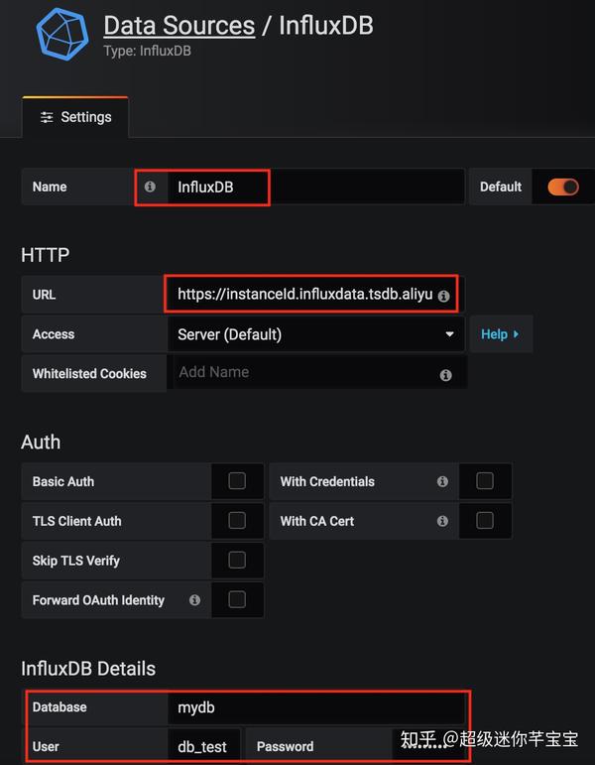Click the Whitelisted Cookies info icon
Screen dimensions: 595x765
pyautogui.click(x=446, y=375)
